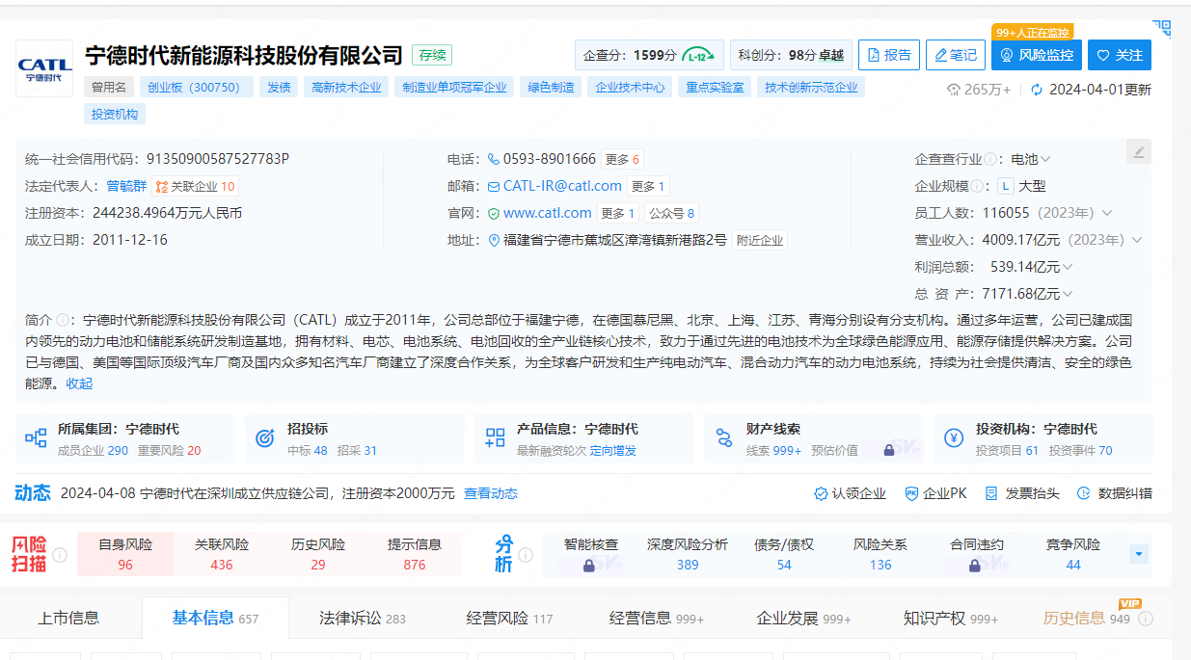
Task: Click the 定向增发 financing round link
Action: click(x=613, y=450)
